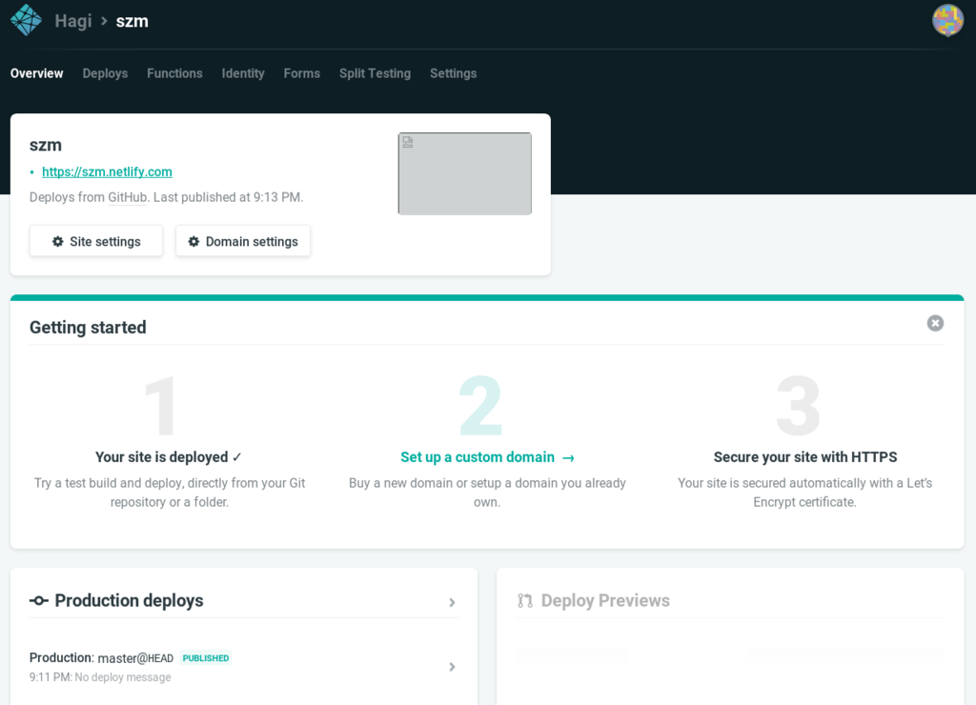Click the Getting started heading
Screen dimensions: 976x705
point(88,328)
